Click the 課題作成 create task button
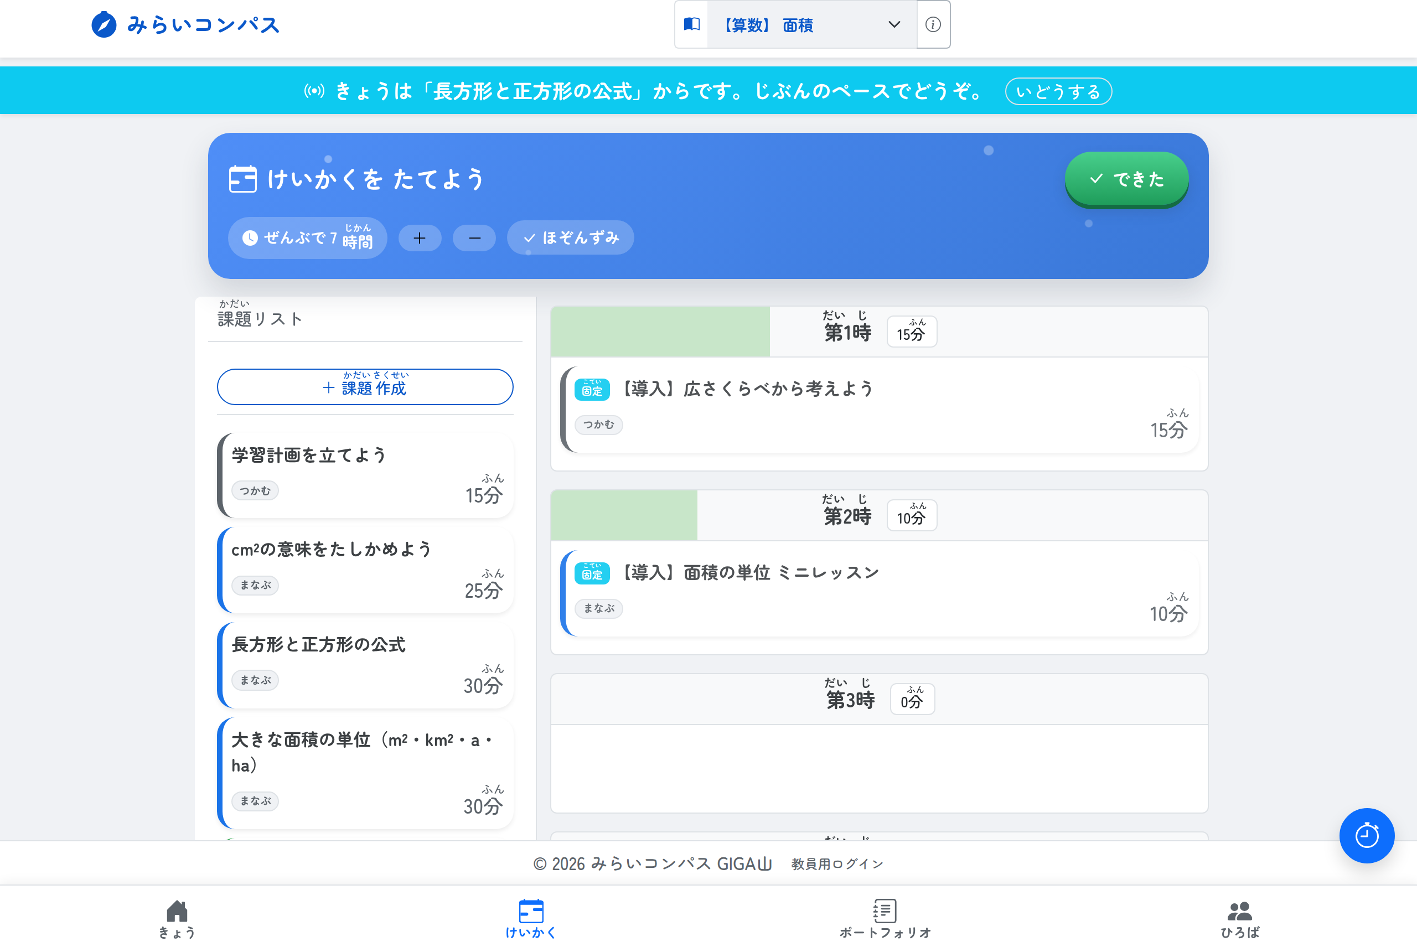This screenshot has height=952, width=1417. pyautogui.click(x=365, y=387)
